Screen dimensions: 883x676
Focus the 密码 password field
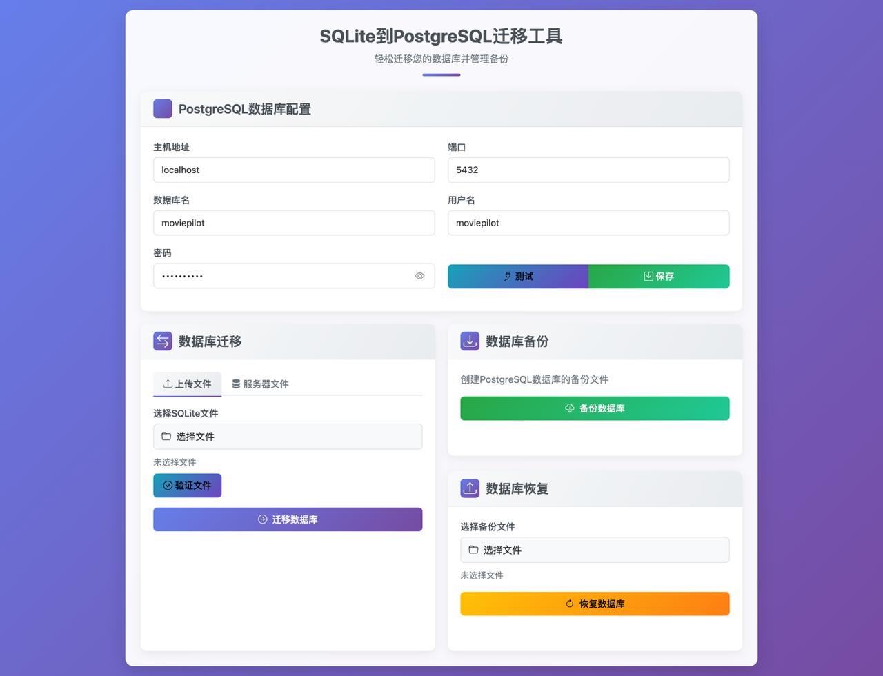(x=294, y=276)
